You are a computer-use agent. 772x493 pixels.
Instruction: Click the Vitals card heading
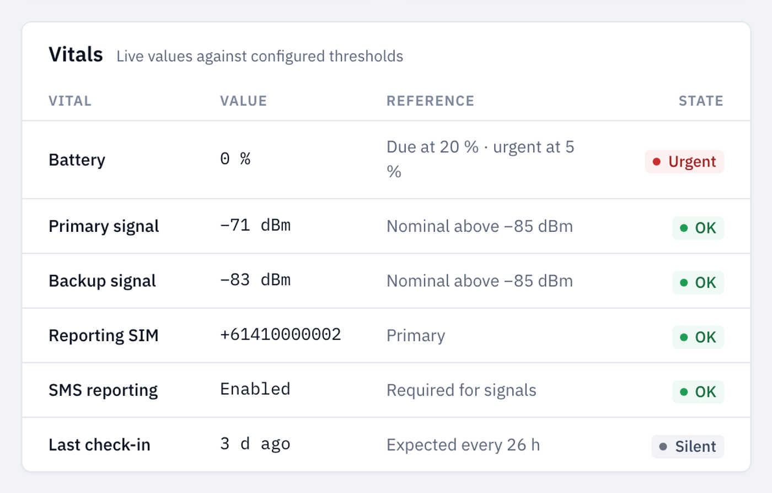click(76, 55)
